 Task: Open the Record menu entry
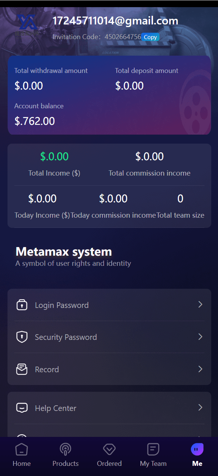click(109, 369)
